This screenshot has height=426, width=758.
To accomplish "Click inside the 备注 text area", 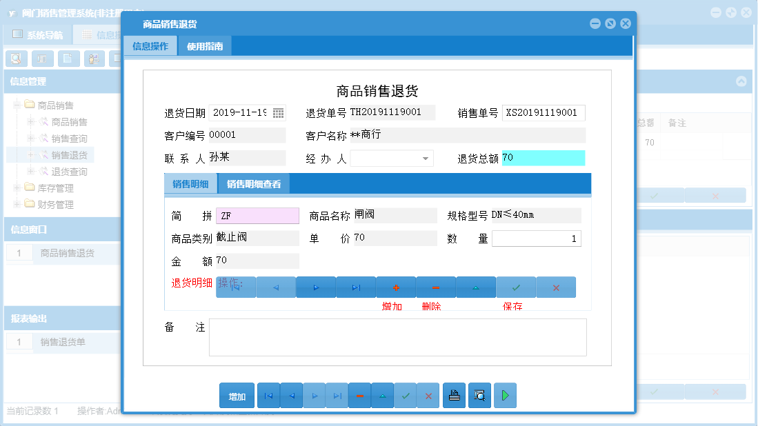I will (x=399, y=337).
